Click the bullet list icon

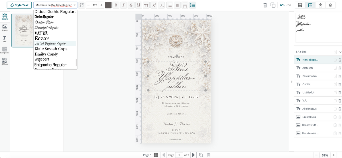coord(170,5)
